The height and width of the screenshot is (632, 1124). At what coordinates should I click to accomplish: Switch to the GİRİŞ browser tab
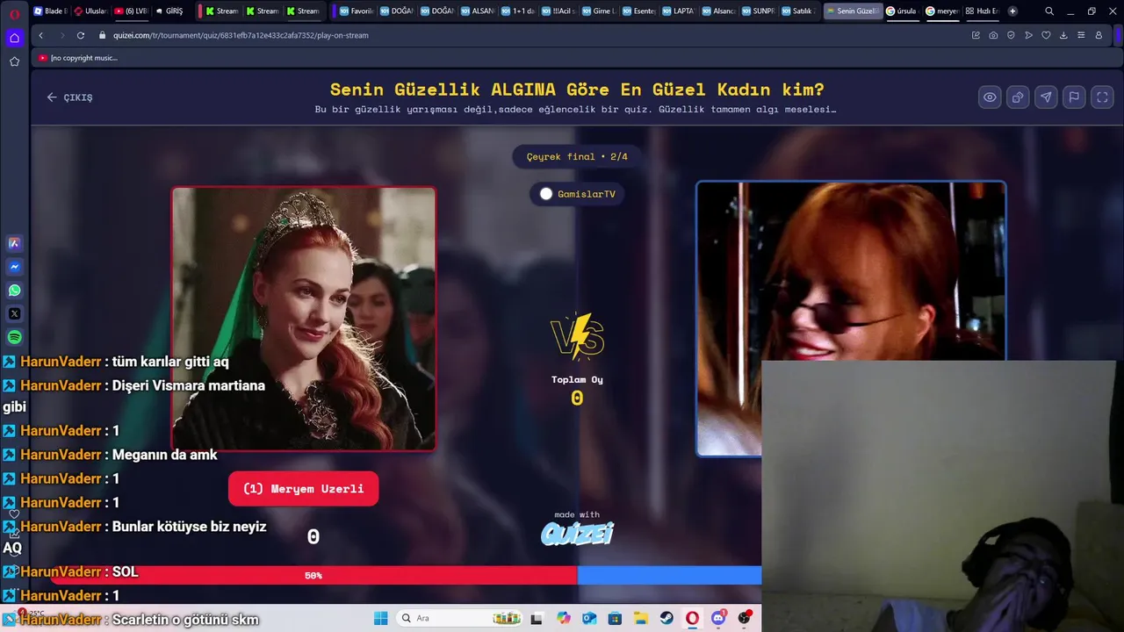pyautogui.click(x=170, y=11)
